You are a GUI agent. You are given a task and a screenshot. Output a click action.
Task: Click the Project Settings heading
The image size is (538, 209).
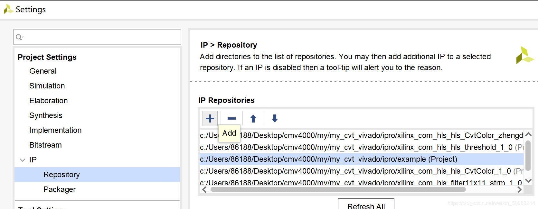coord(47,57)
